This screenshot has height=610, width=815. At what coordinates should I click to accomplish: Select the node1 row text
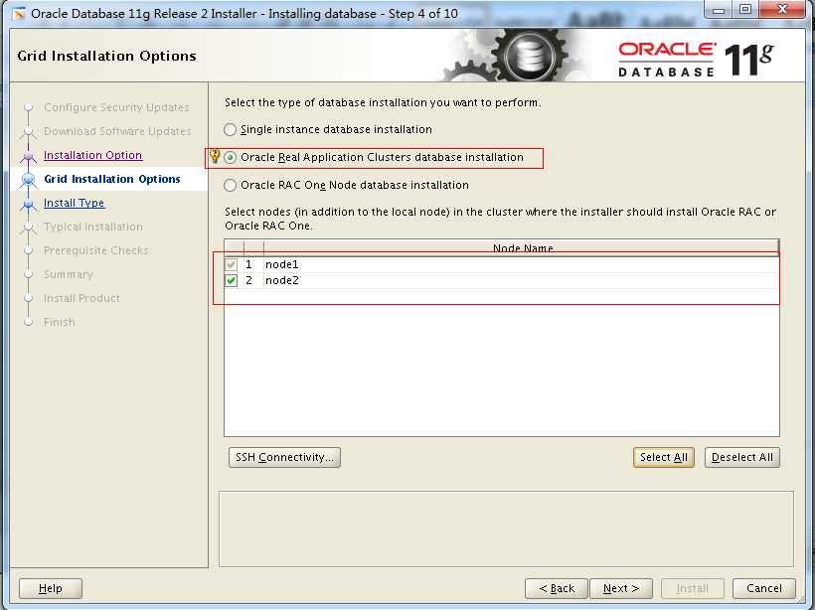tap(281, 264)
